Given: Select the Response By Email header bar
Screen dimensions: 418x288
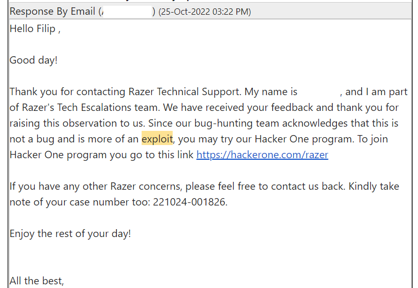Looking at the screenshot, I should pyautogui.click(x=211, y=12).
